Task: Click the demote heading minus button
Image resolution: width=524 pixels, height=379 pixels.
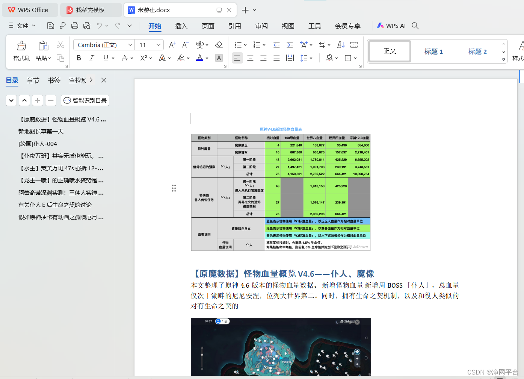Action: point(51,100)
